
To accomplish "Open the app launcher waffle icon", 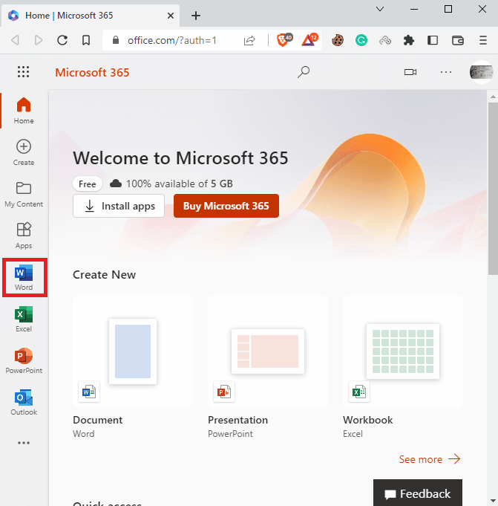I will [x=23, y=71].
